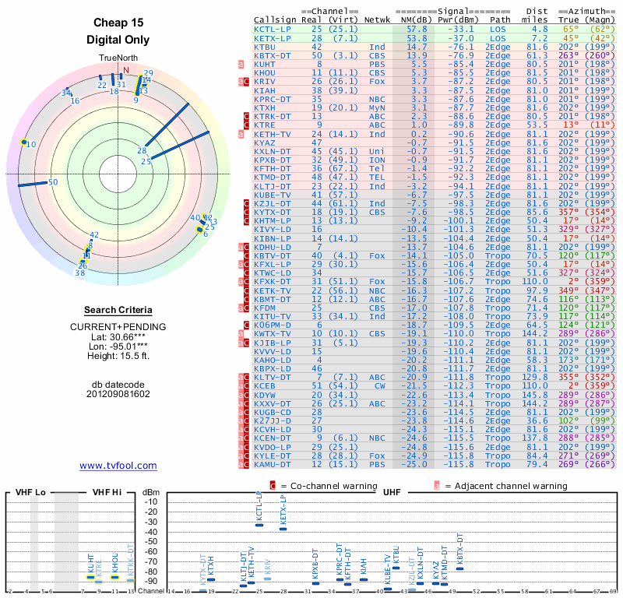
Task: Click the 201209081602 datecode
Action: click(118, 394)
